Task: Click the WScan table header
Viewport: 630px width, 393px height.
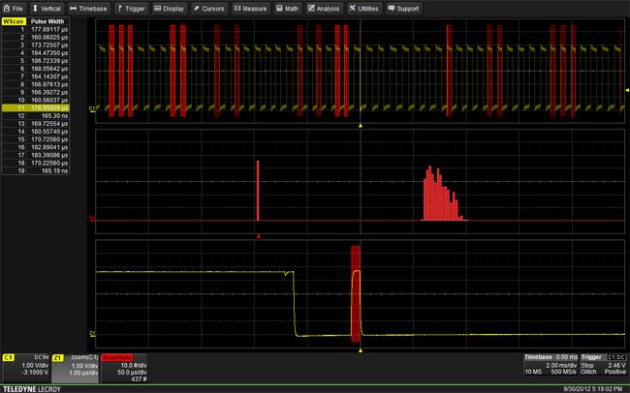Action: tap(13, 20)
